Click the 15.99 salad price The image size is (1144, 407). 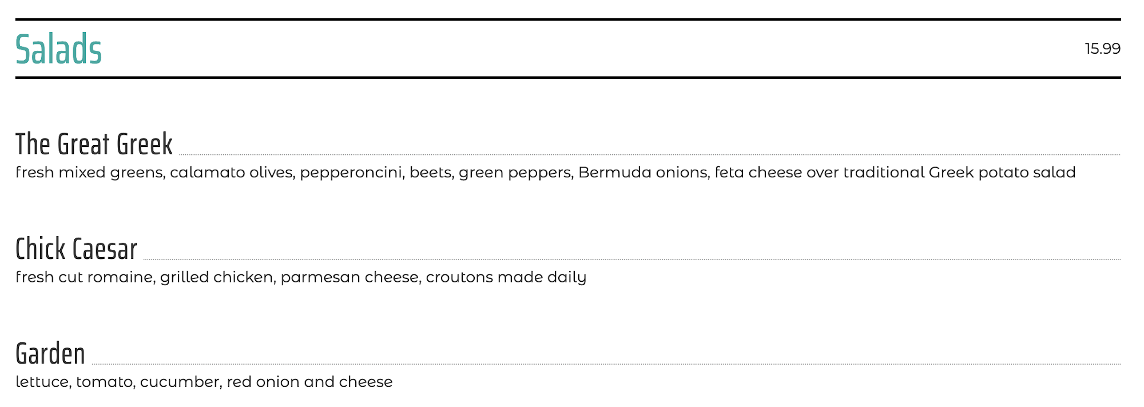tap(1102, 49)
